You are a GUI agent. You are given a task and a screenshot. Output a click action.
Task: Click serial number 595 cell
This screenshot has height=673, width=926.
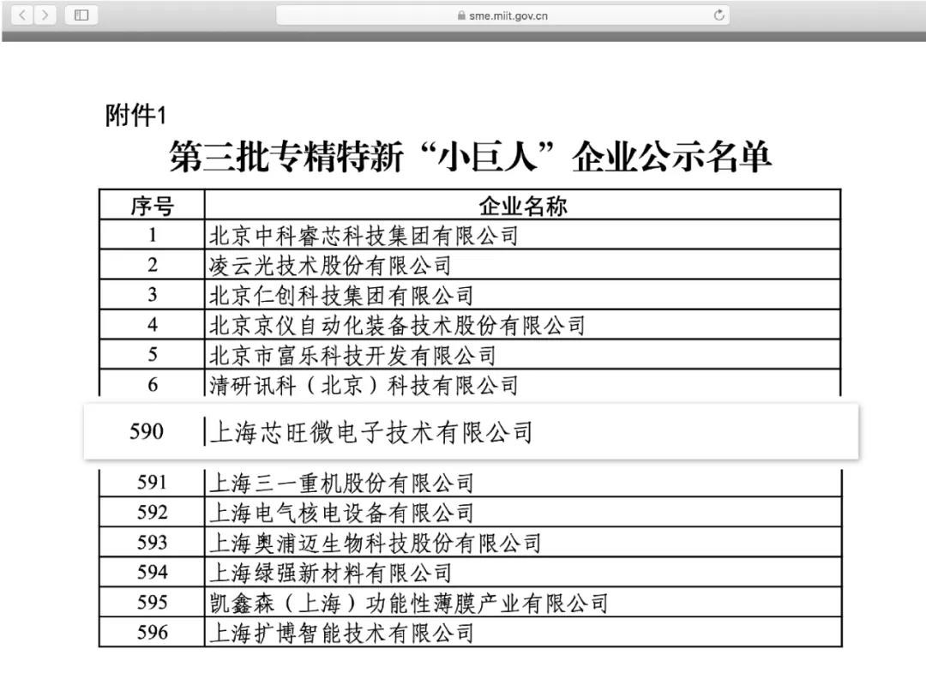point(153,602)
